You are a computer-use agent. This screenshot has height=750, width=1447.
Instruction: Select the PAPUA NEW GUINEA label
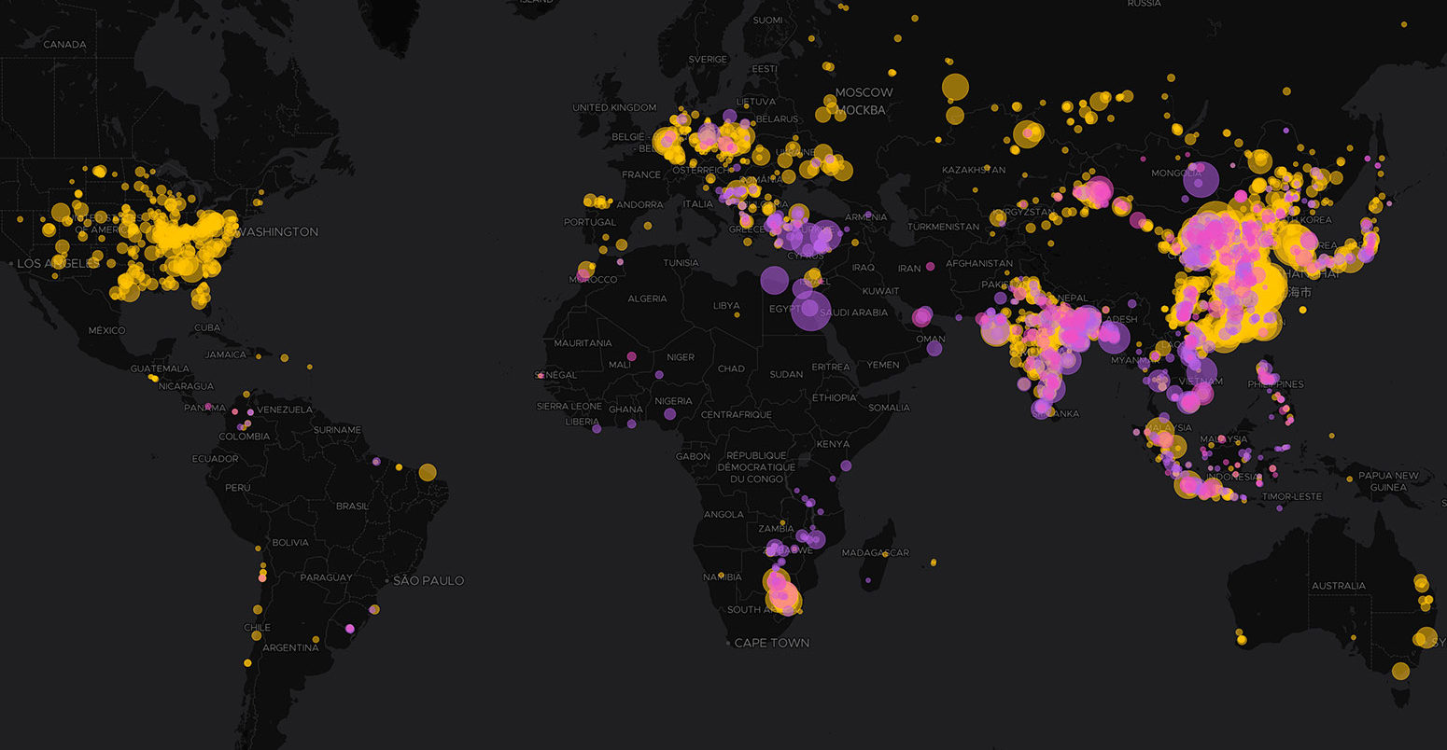pyautogui.click(x=1388, y=481)
